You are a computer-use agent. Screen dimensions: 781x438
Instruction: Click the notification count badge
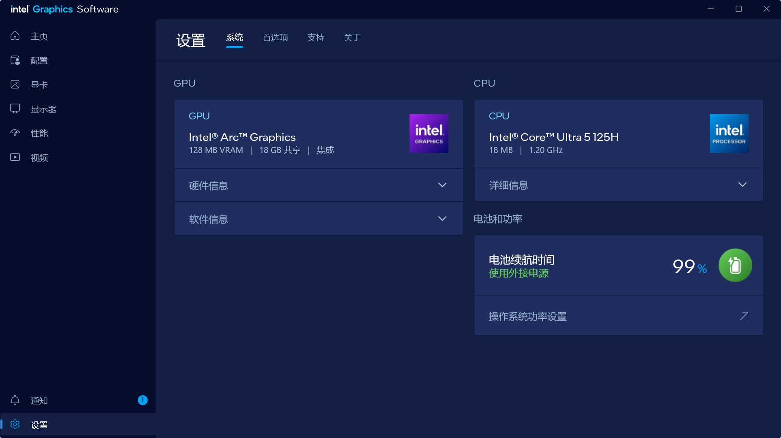tap(143, 400)
